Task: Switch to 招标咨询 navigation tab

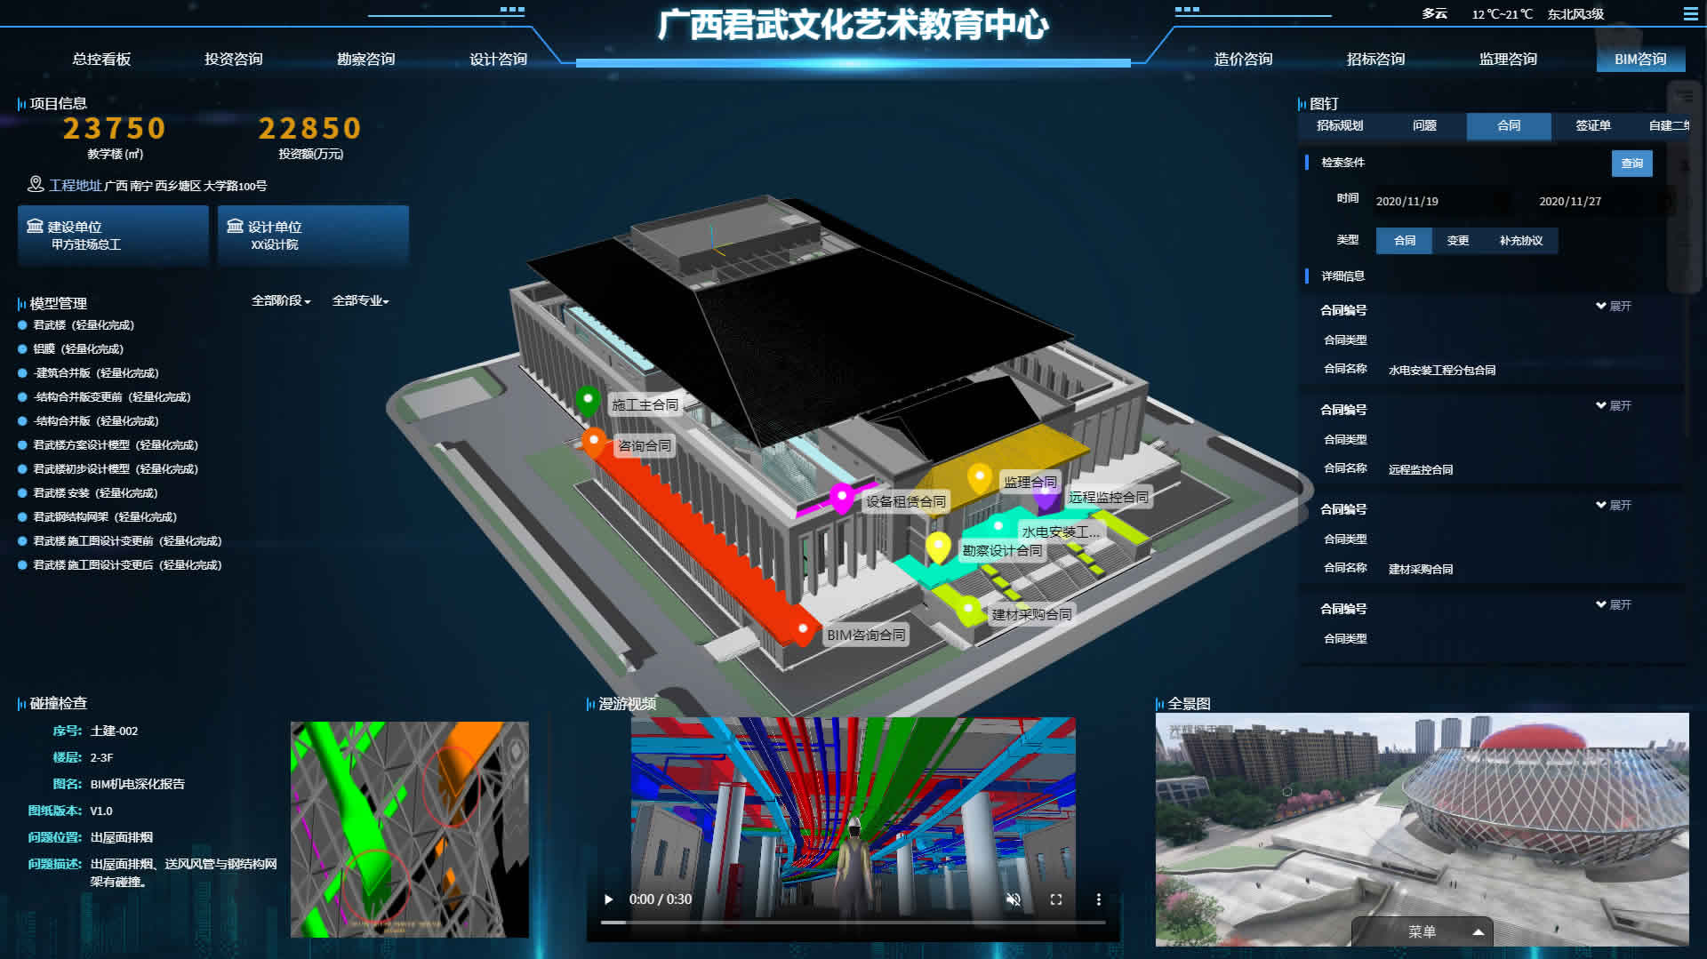Action: (x=1376, y=59)
